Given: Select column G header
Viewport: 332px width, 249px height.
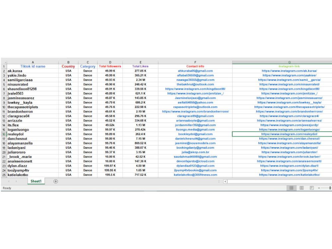Looking at the screenshot, I should 282,62.
